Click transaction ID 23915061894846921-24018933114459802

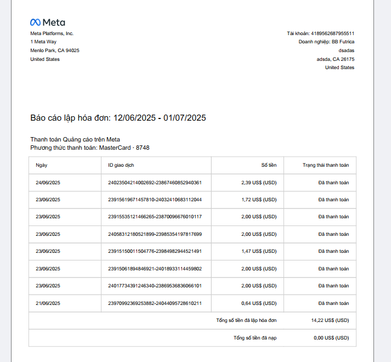pyautogui.click(x=155, y=269)
